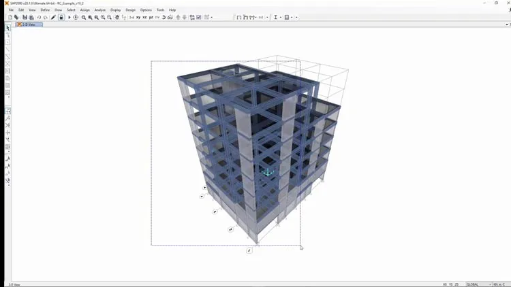The height and width of the screenshot is (287, 511).
Task: Expand the frame section I-beam dropdown arrow
Action: 281,17
